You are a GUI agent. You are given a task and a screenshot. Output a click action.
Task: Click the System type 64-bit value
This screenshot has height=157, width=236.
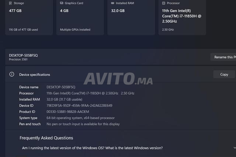point(80,118)
